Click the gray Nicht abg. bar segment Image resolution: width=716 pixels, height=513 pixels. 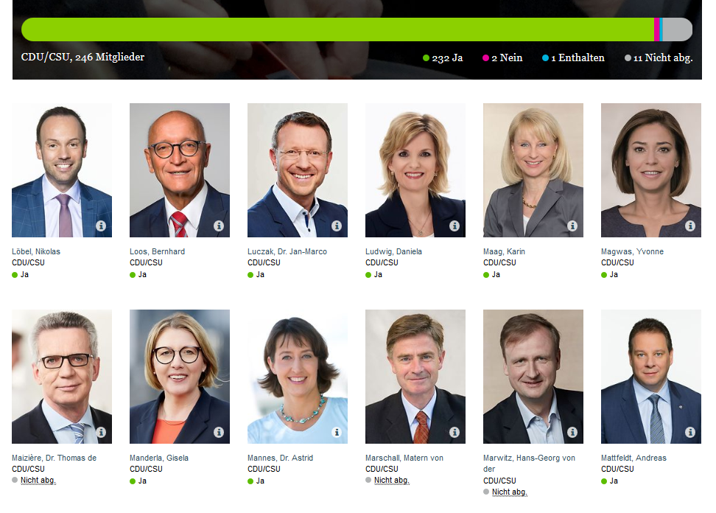coord(678,29)
